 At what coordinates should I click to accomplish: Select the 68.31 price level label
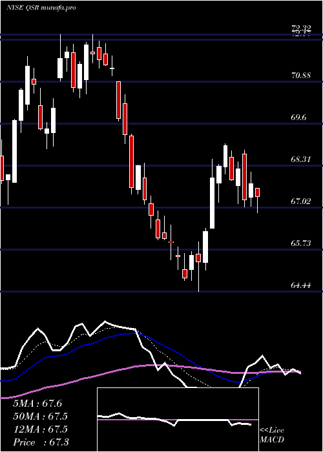coord(301,159)
